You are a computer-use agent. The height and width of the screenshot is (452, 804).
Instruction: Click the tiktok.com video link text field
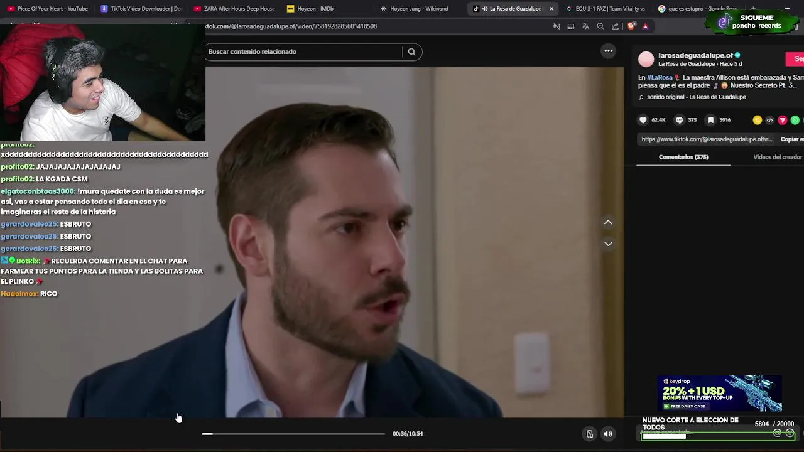point(707,139)
